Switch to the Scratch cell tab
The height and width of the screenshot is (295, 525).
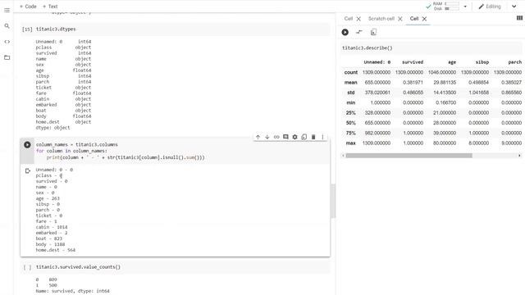pyautogui.click(x=381, y=19)
